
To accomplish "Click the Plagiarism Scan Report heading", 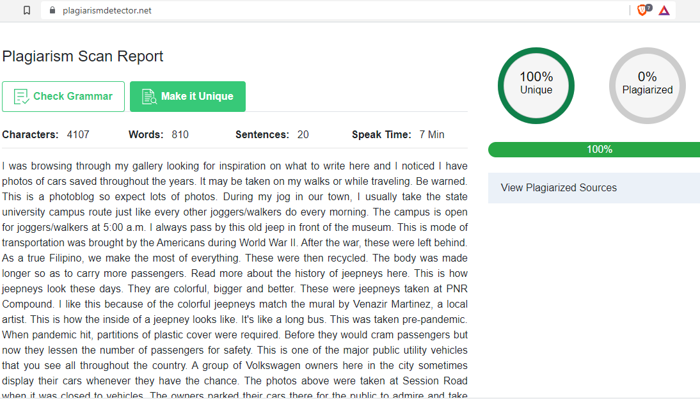I will click(83, 56).
